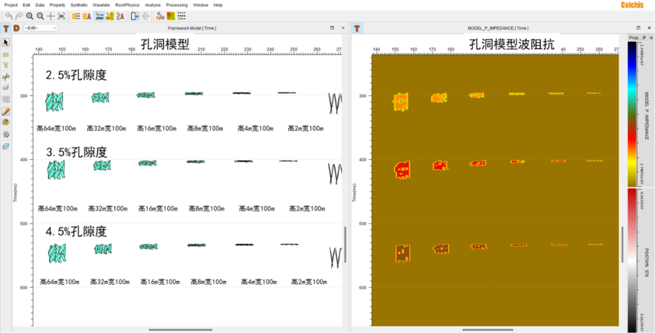Open the Processing menu
This screenshot has width=655, height=333.
tap(176, 5)
